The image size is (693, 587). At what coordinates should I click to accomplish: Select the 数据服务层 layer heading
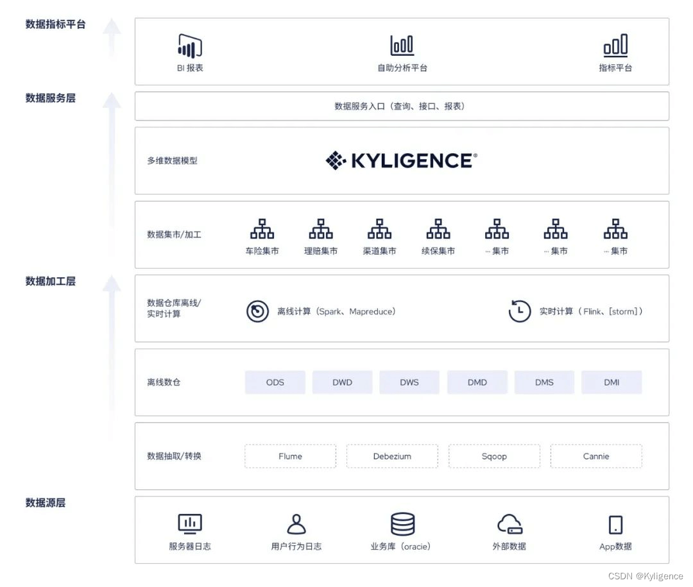(x=51, y=98)
